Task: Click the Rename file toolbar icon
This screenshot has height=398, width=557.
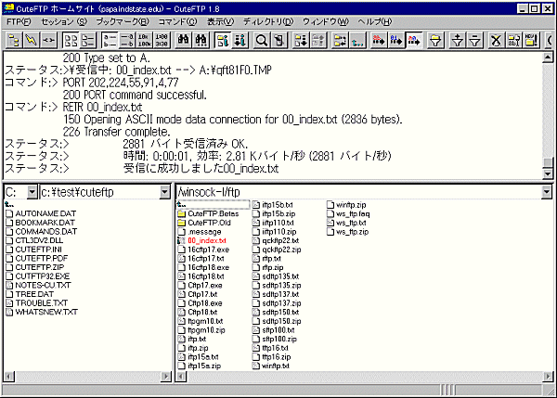Action: click(513, 41)
